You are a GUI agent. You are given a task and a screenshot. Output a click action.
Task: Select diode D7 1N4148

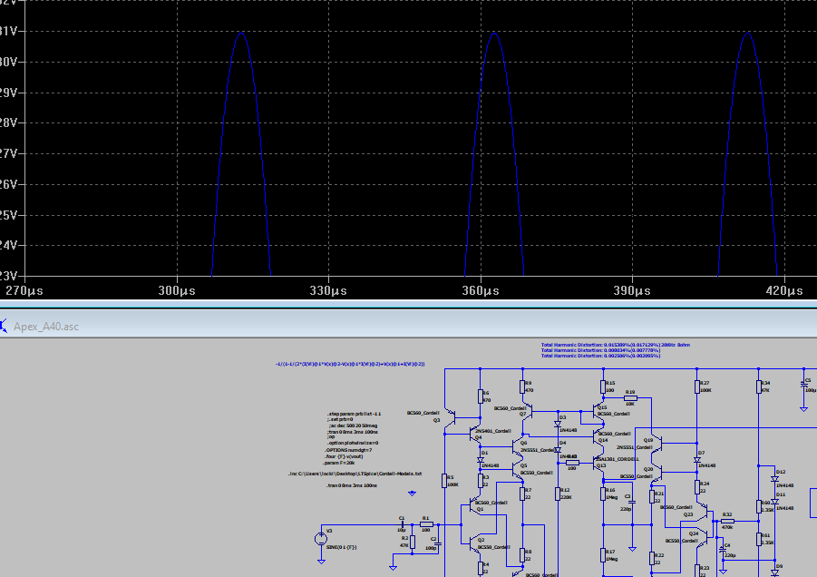pyautogui.click(x=696, y=460)
